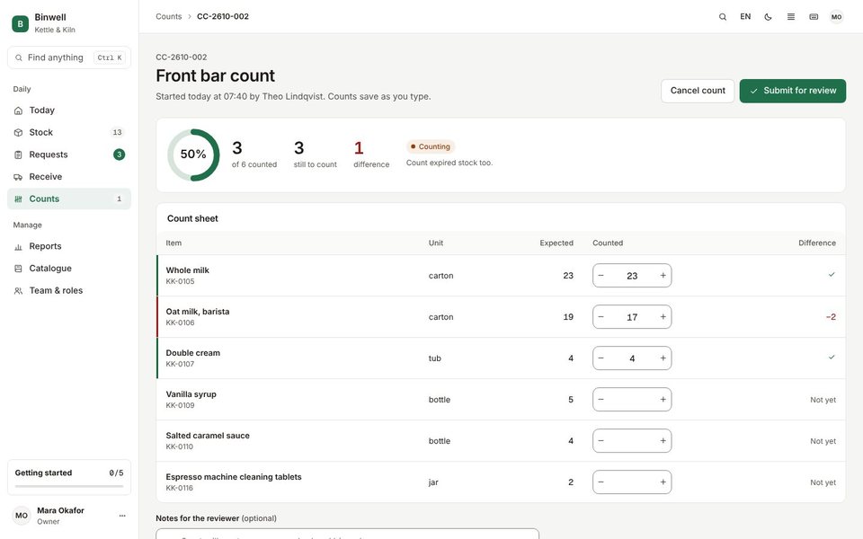Go to Today in sidebar
The image size is (863, 539).
pos(69,110)
